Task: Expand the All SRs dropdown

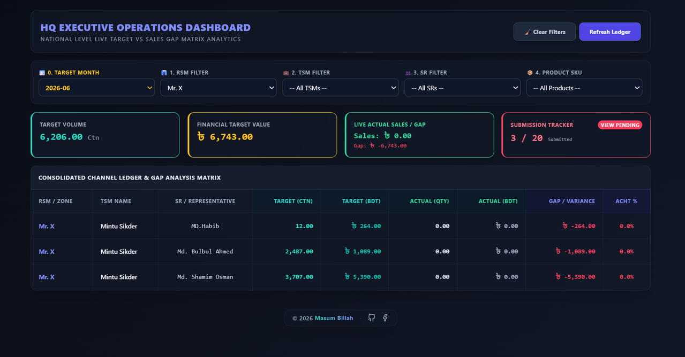Action: [462, 88]
